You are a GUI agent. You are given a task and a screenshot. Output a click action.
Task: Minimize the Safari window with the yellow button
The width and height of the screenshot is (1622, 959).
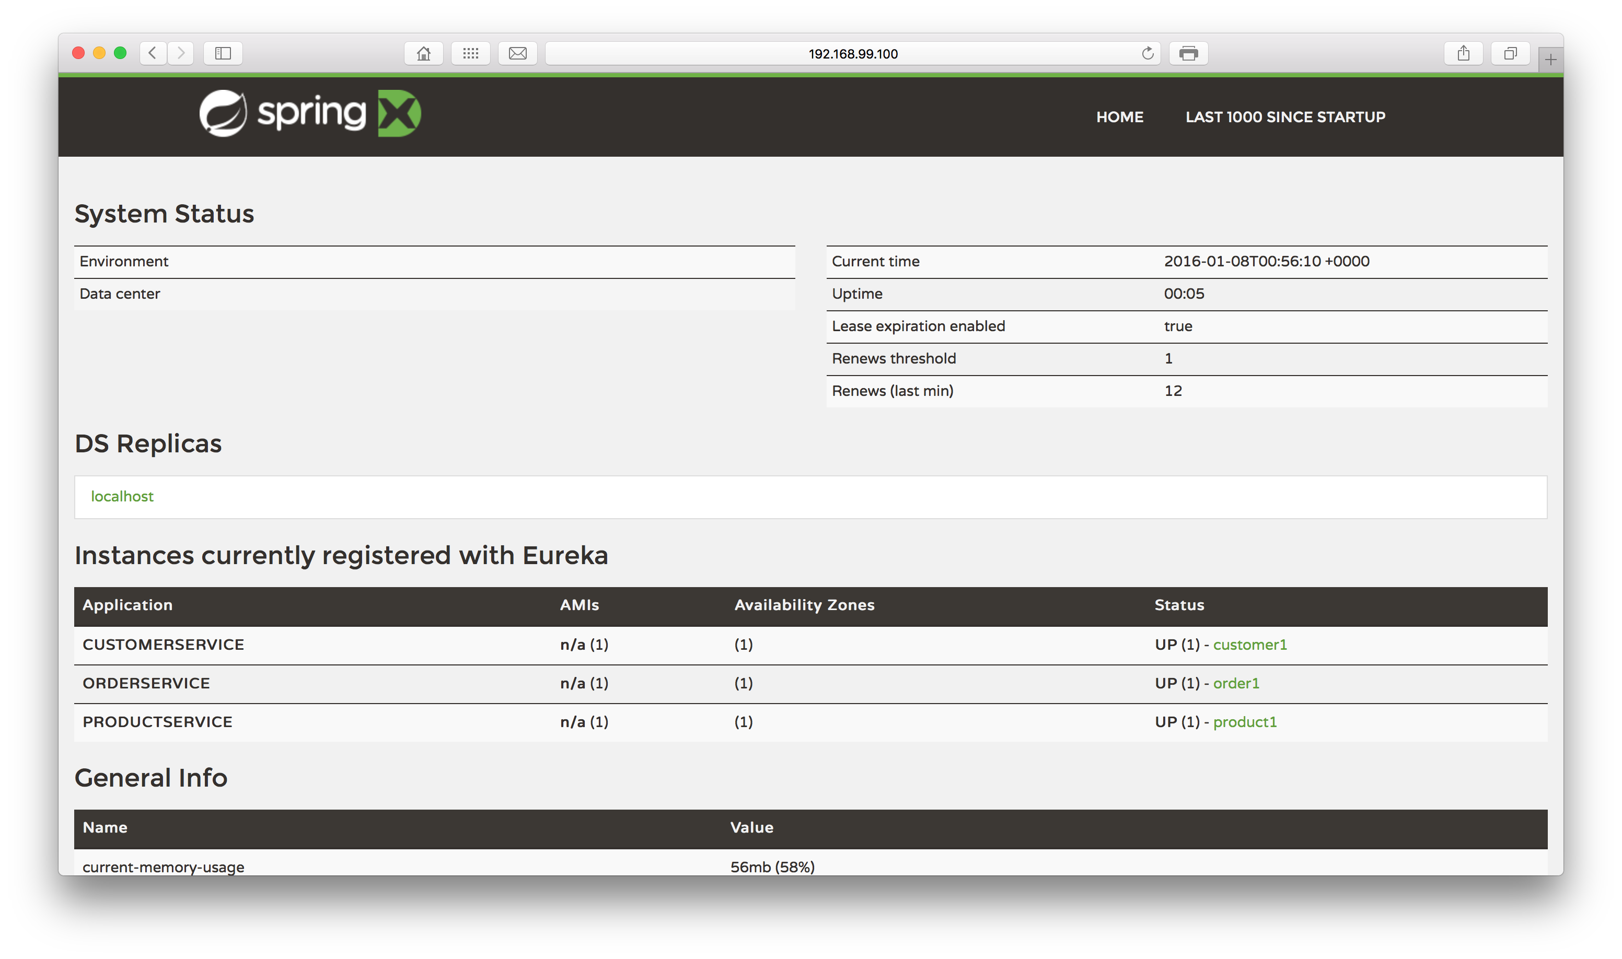(99, 53)
